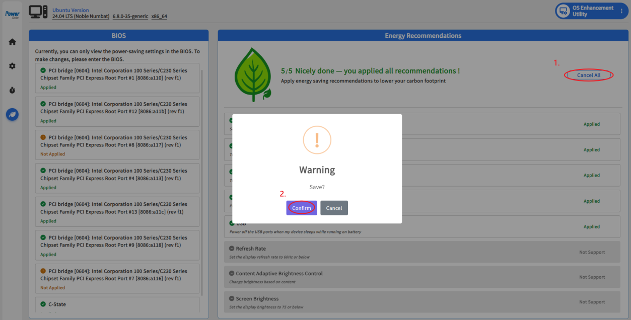Click minus icon beside Refresh Rate

click(232, 249)
